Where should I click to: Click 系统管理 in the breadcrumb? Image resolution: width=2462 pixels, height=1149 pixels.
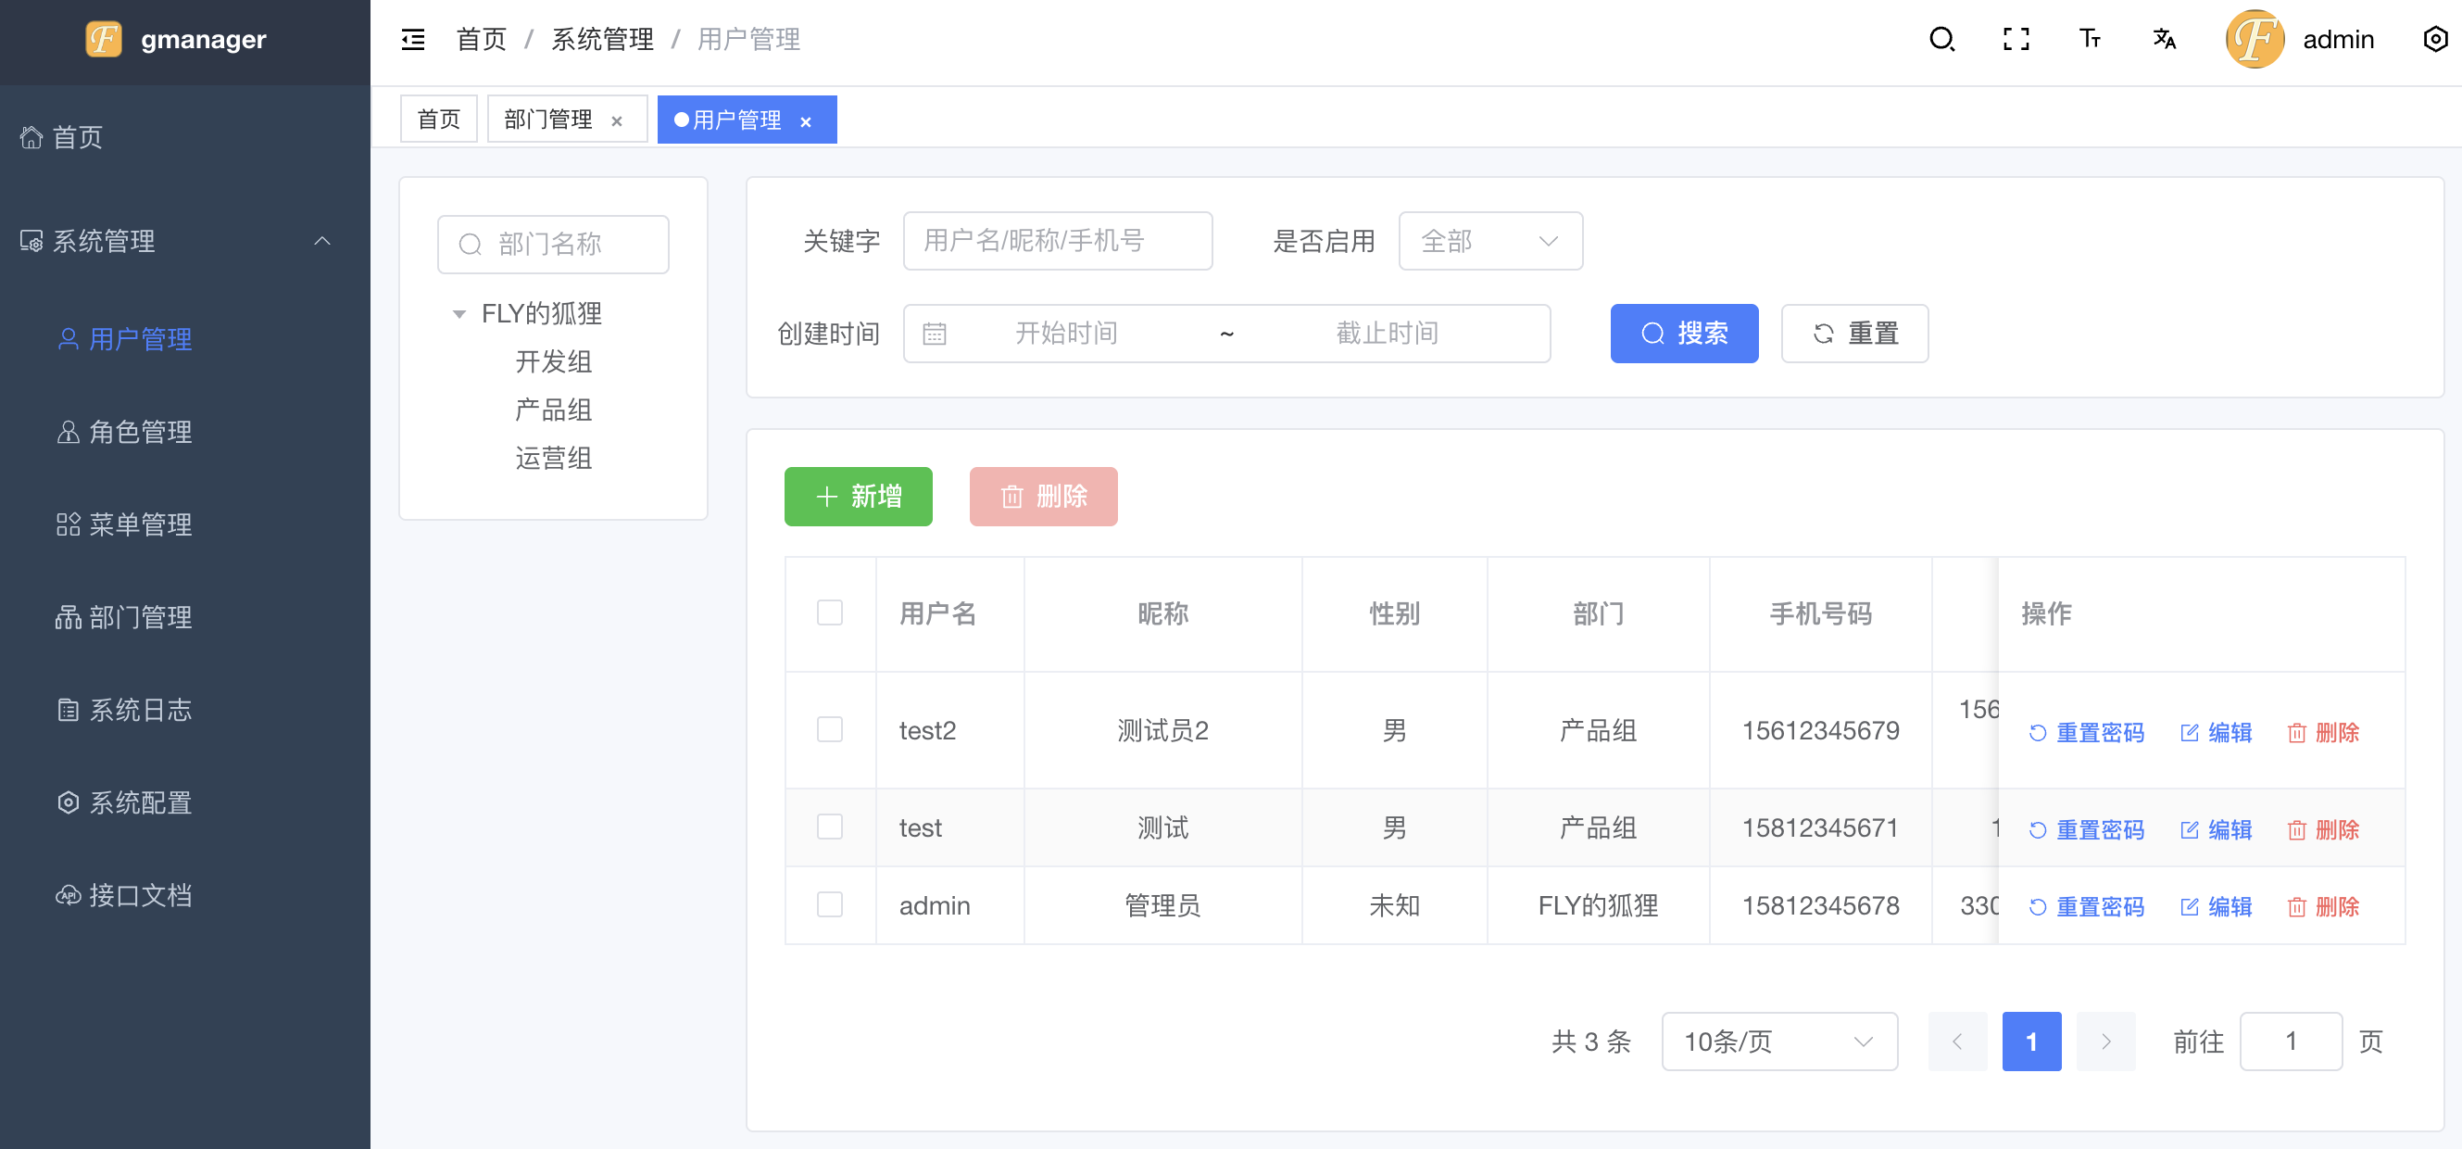click(x=602, y=39)
